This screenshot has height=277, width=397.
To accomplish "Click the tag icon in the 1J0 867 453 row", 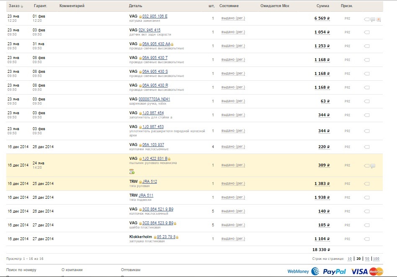I will [366, 131].
